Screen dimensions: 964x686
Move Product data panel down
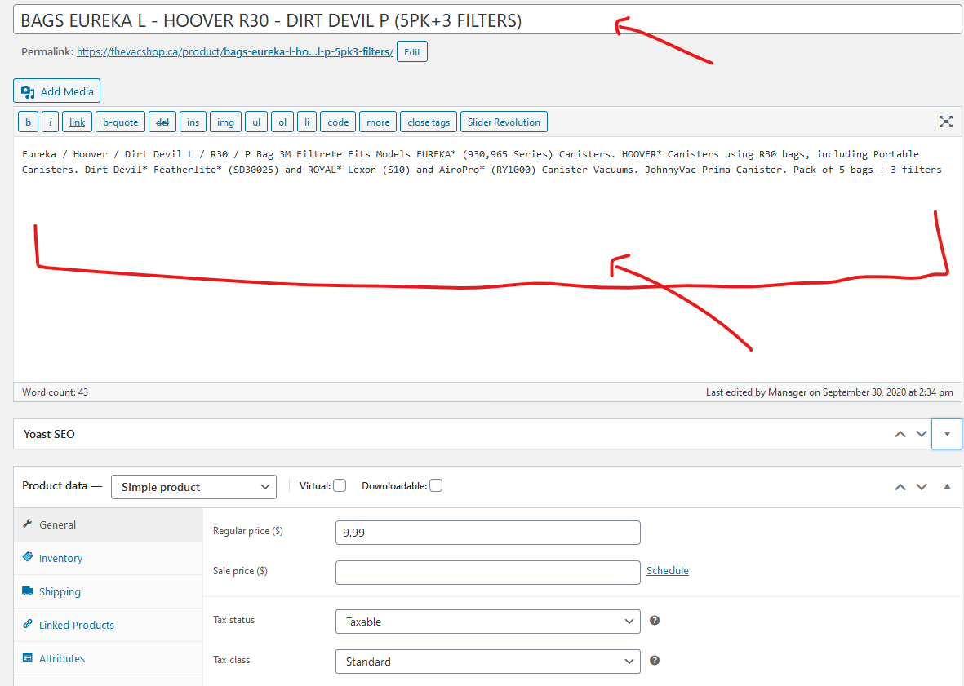pos(921,486)
